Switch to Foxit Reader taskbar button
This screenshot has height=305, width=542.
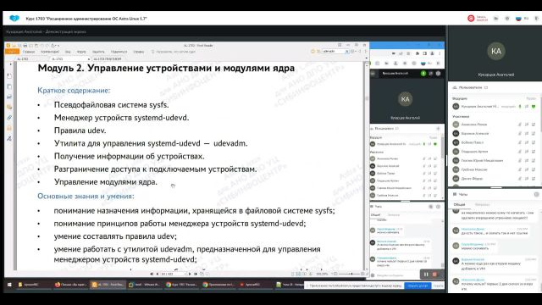pyautogui.click(x=108, y=285)
